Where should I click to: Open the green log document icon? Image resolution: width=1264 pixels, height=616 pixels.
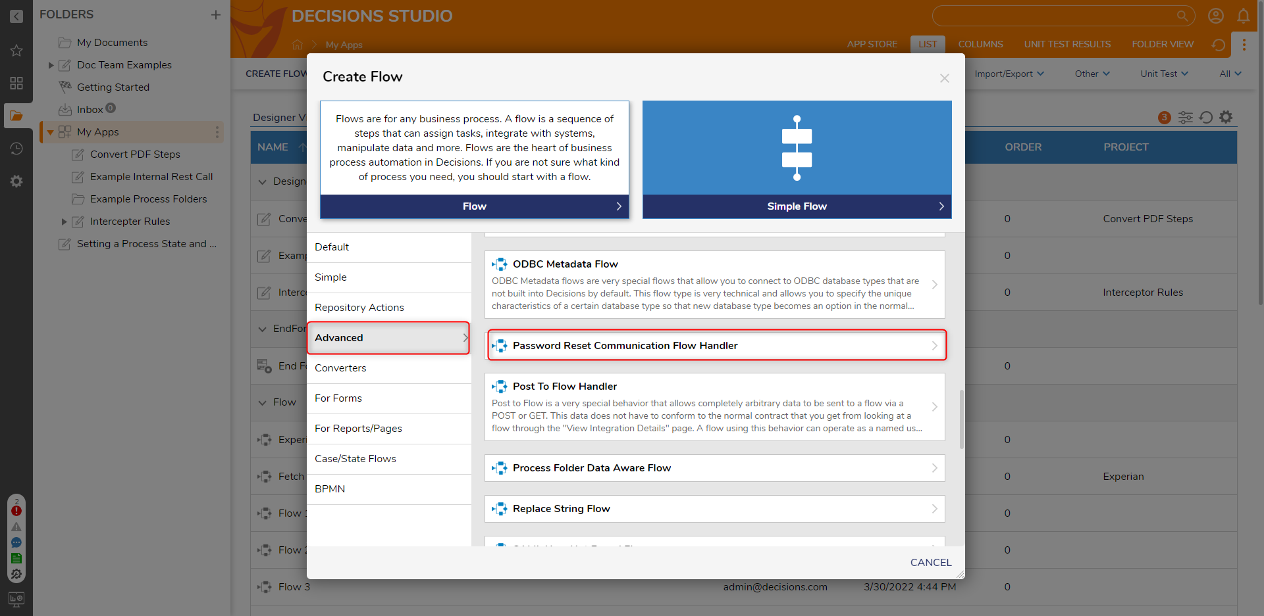pos(16,558)
